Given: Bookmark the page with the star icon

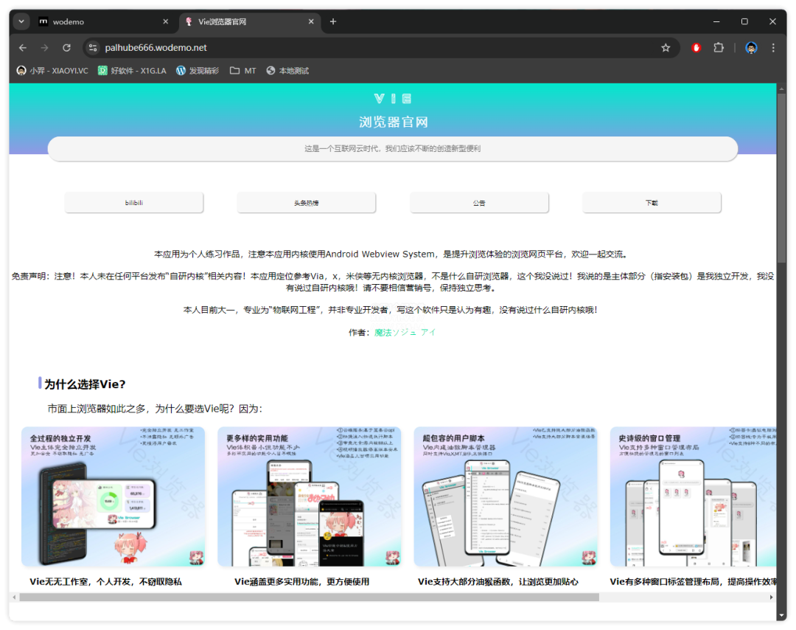Looking at the screenshot, I should click(x=666, y=47).
